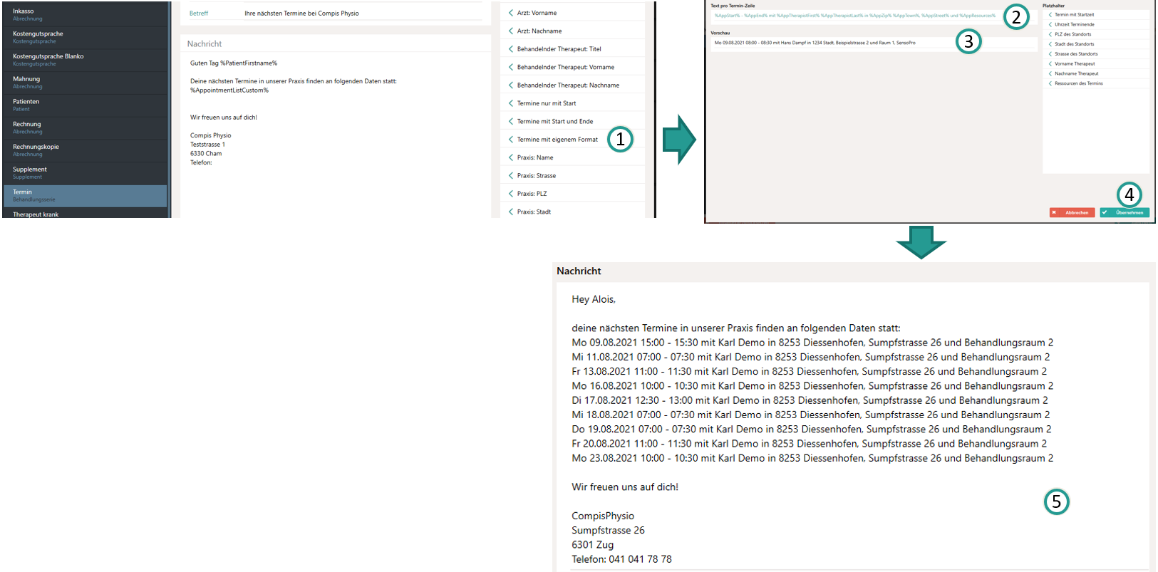Add the PLZ des Standorts placeholder
This screenshot has height=572, width=1158.
point(1072,34)
